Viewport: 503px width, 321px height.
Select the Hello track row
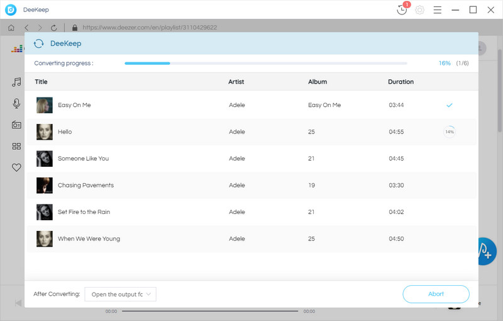251,132
